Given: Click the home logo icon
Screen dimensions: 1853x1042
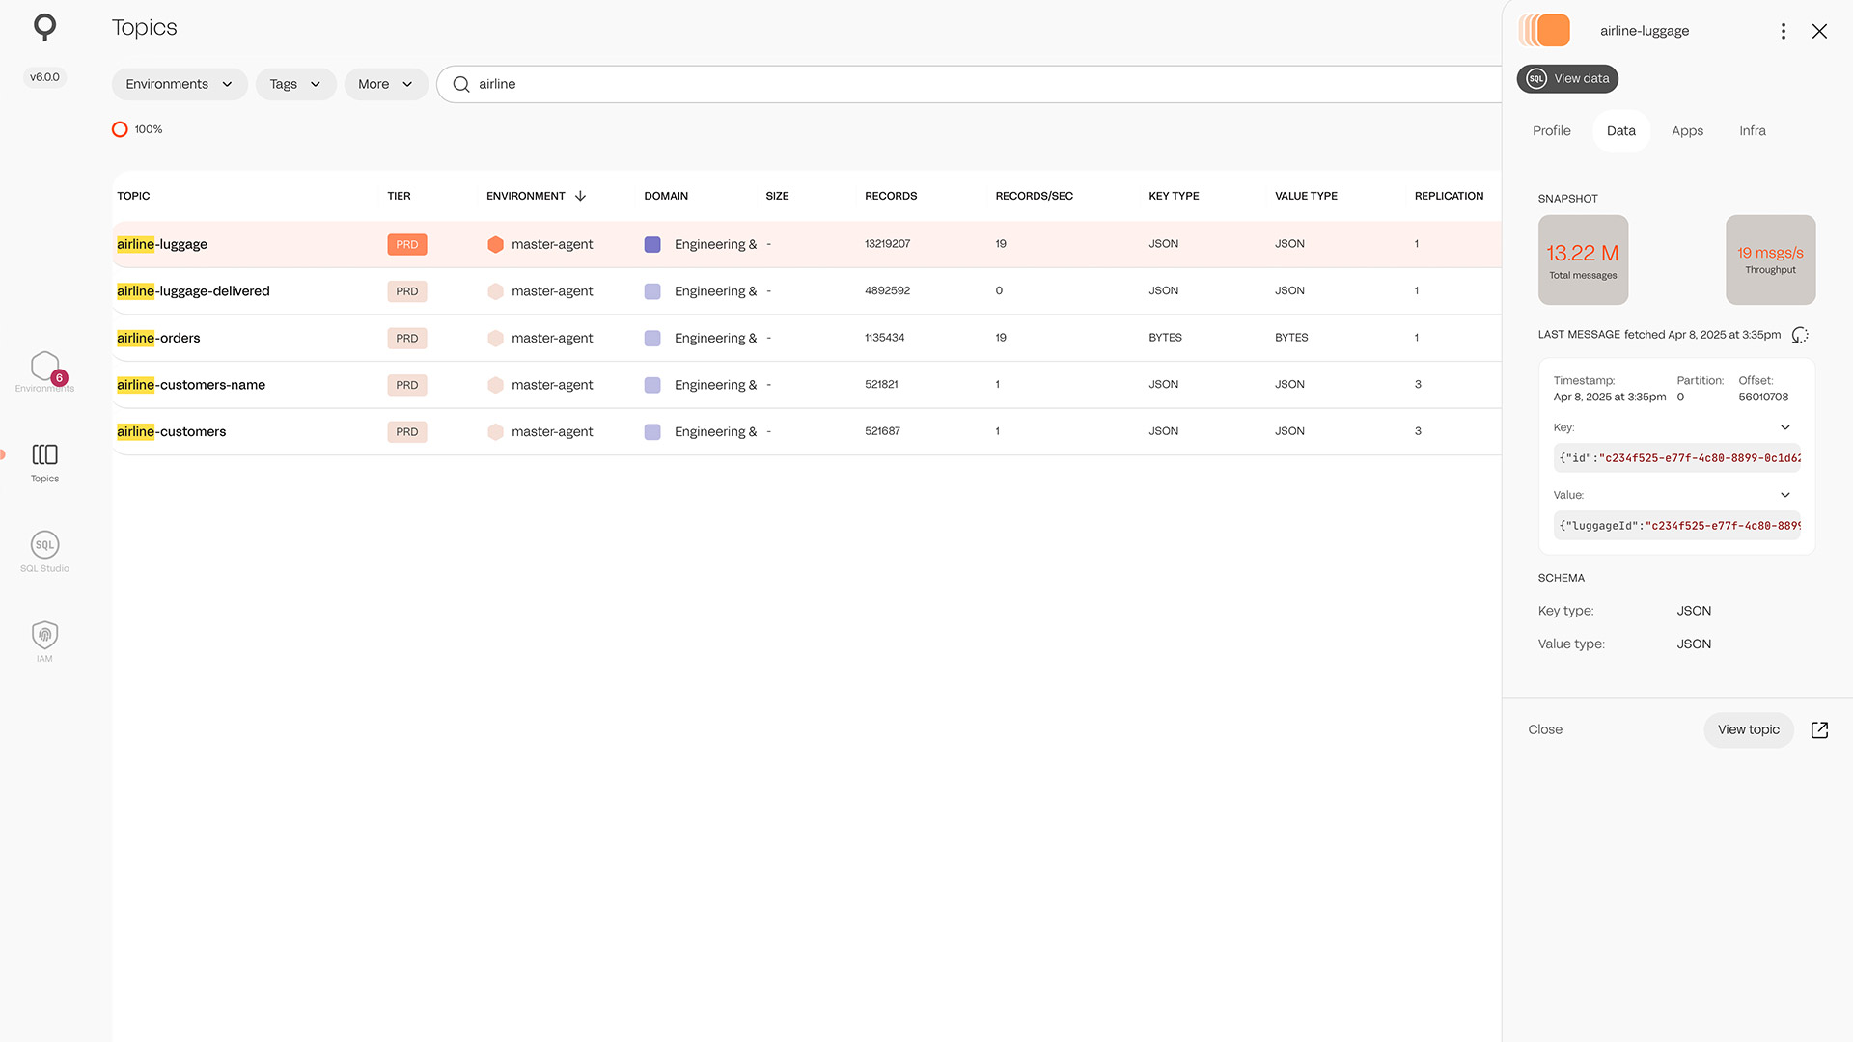Looking at the screenshot, I should coord(44,27).
